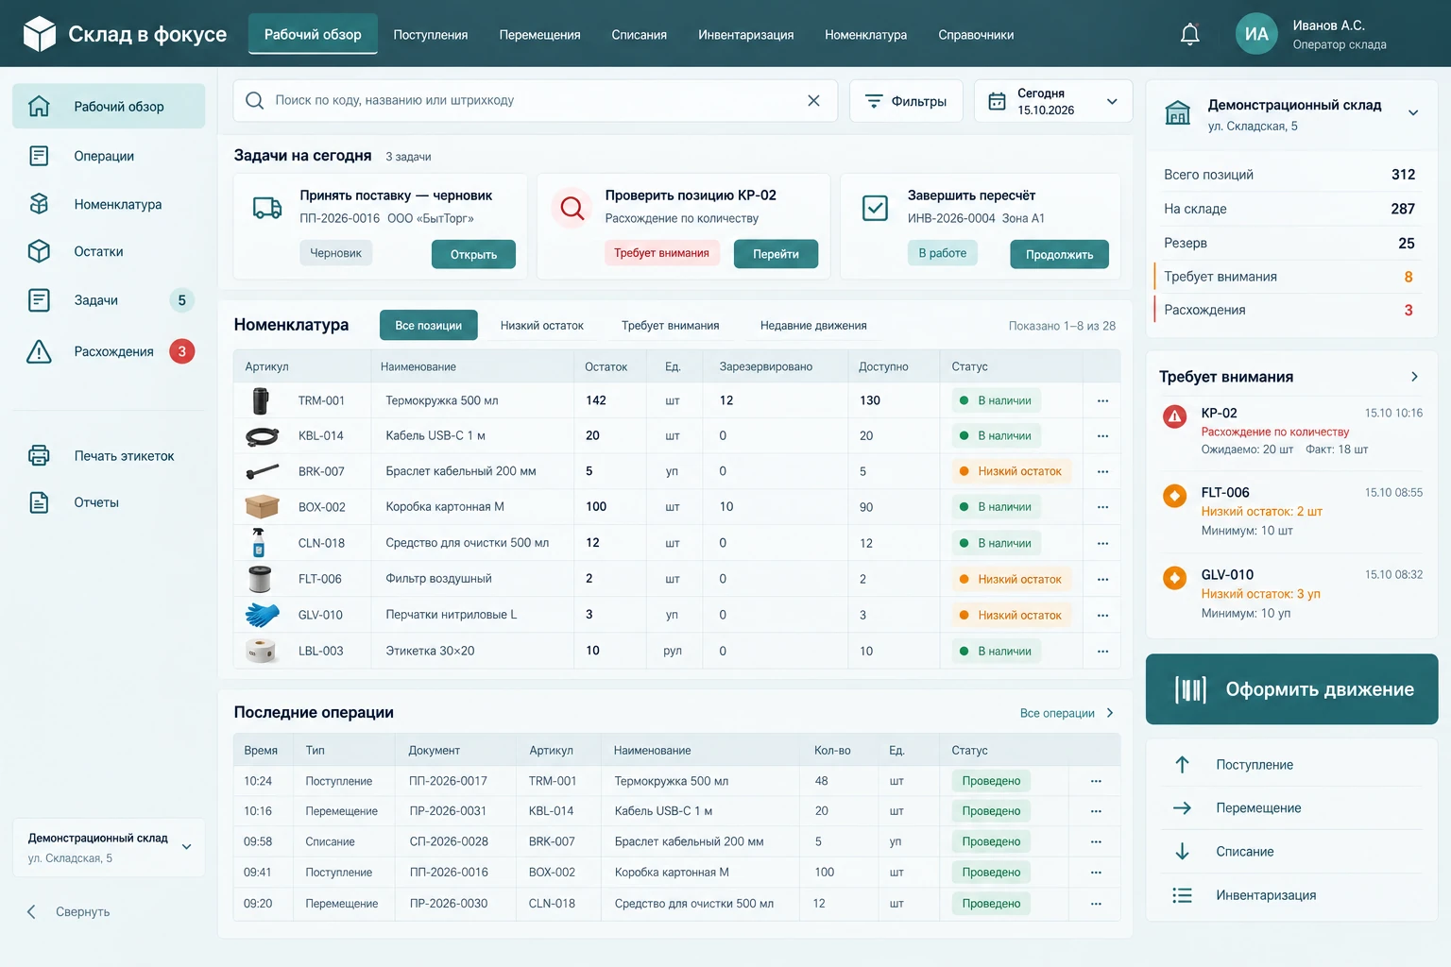
Task: Click the Поступление up-arrow icon
Action: click(x=1182, y=765)
